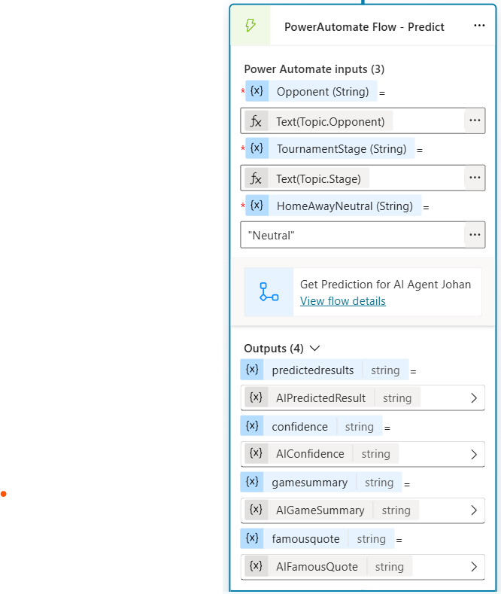Image resolution: width=501 pixels, height=594 pixels.
Task: Collapse the Outputs (4) section
Action: (x=315, y=348)
